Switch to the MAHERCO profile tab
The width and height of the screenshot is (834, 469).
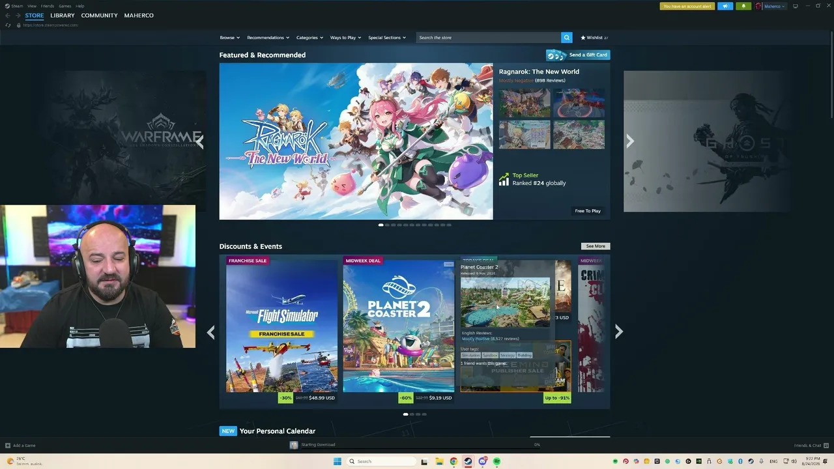coord(139,16)
